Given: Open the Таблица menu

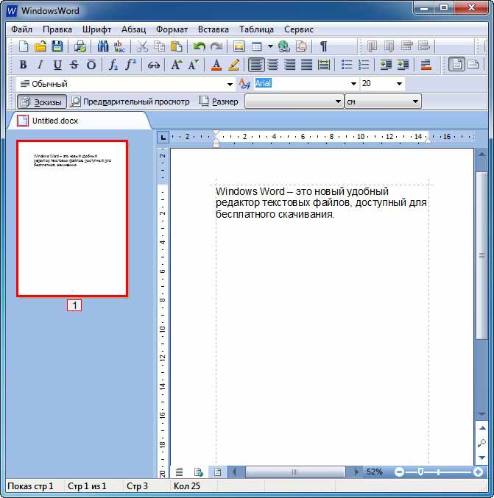Looking at the screenshot, I should point(256,29).
